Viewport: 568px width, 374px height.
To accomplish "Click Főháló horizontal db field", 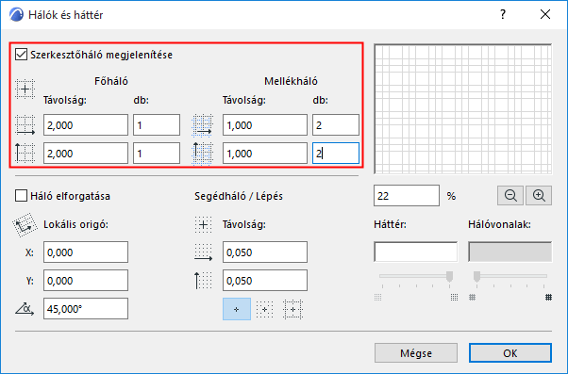I will (157, 125).
